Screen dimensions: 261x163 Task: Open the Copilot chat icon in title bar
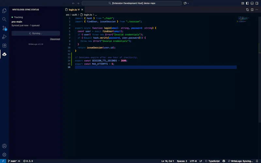pyautogui.click(x=185, y=3)
